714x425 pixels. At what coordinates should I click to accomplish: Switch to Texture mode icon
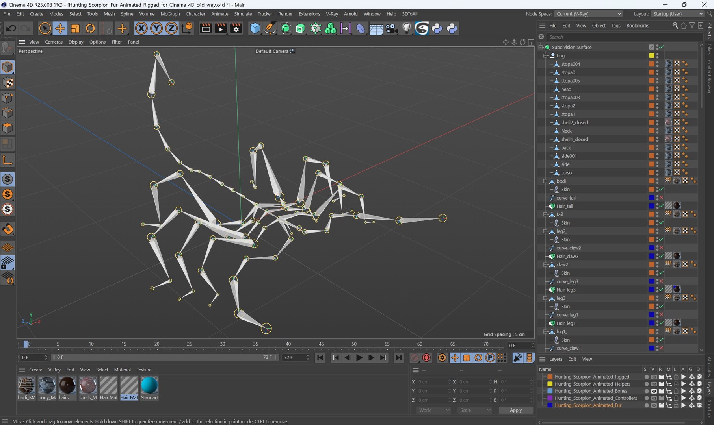point(7,83)
